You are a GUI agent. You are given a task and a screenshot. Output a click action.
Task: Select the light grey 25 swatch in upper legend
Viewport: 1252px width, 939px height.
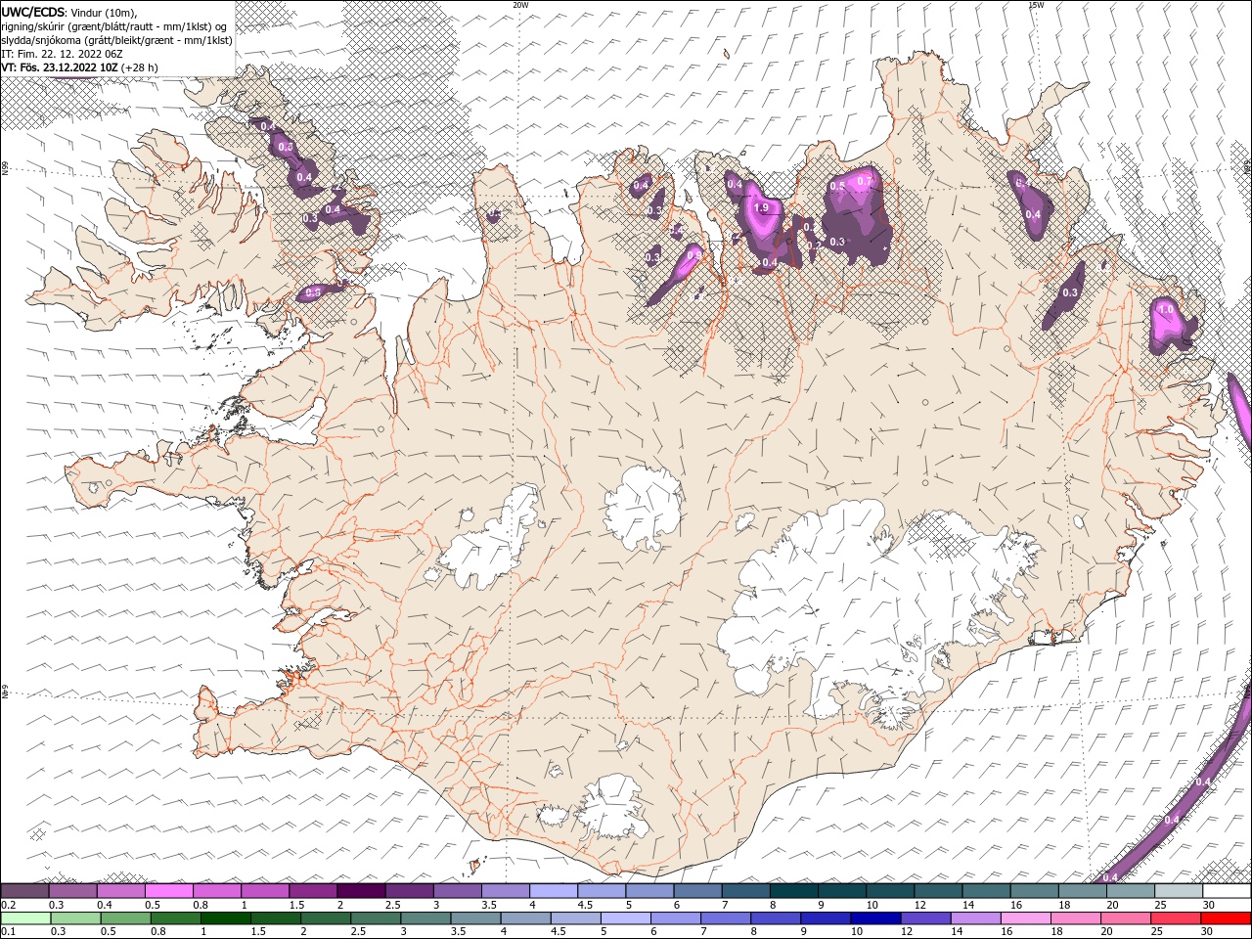[x=1179, y=891]
